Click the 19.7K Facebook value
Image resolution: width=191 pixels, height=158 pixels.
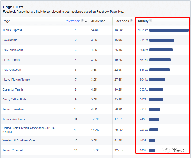click(x=118, y=60)
